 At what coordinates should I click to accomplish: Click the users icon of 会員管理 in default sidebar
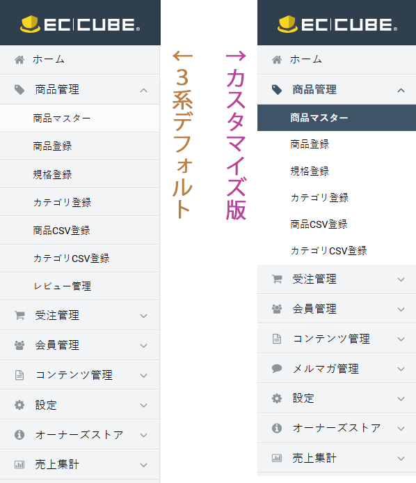click(x=19, y=345)
